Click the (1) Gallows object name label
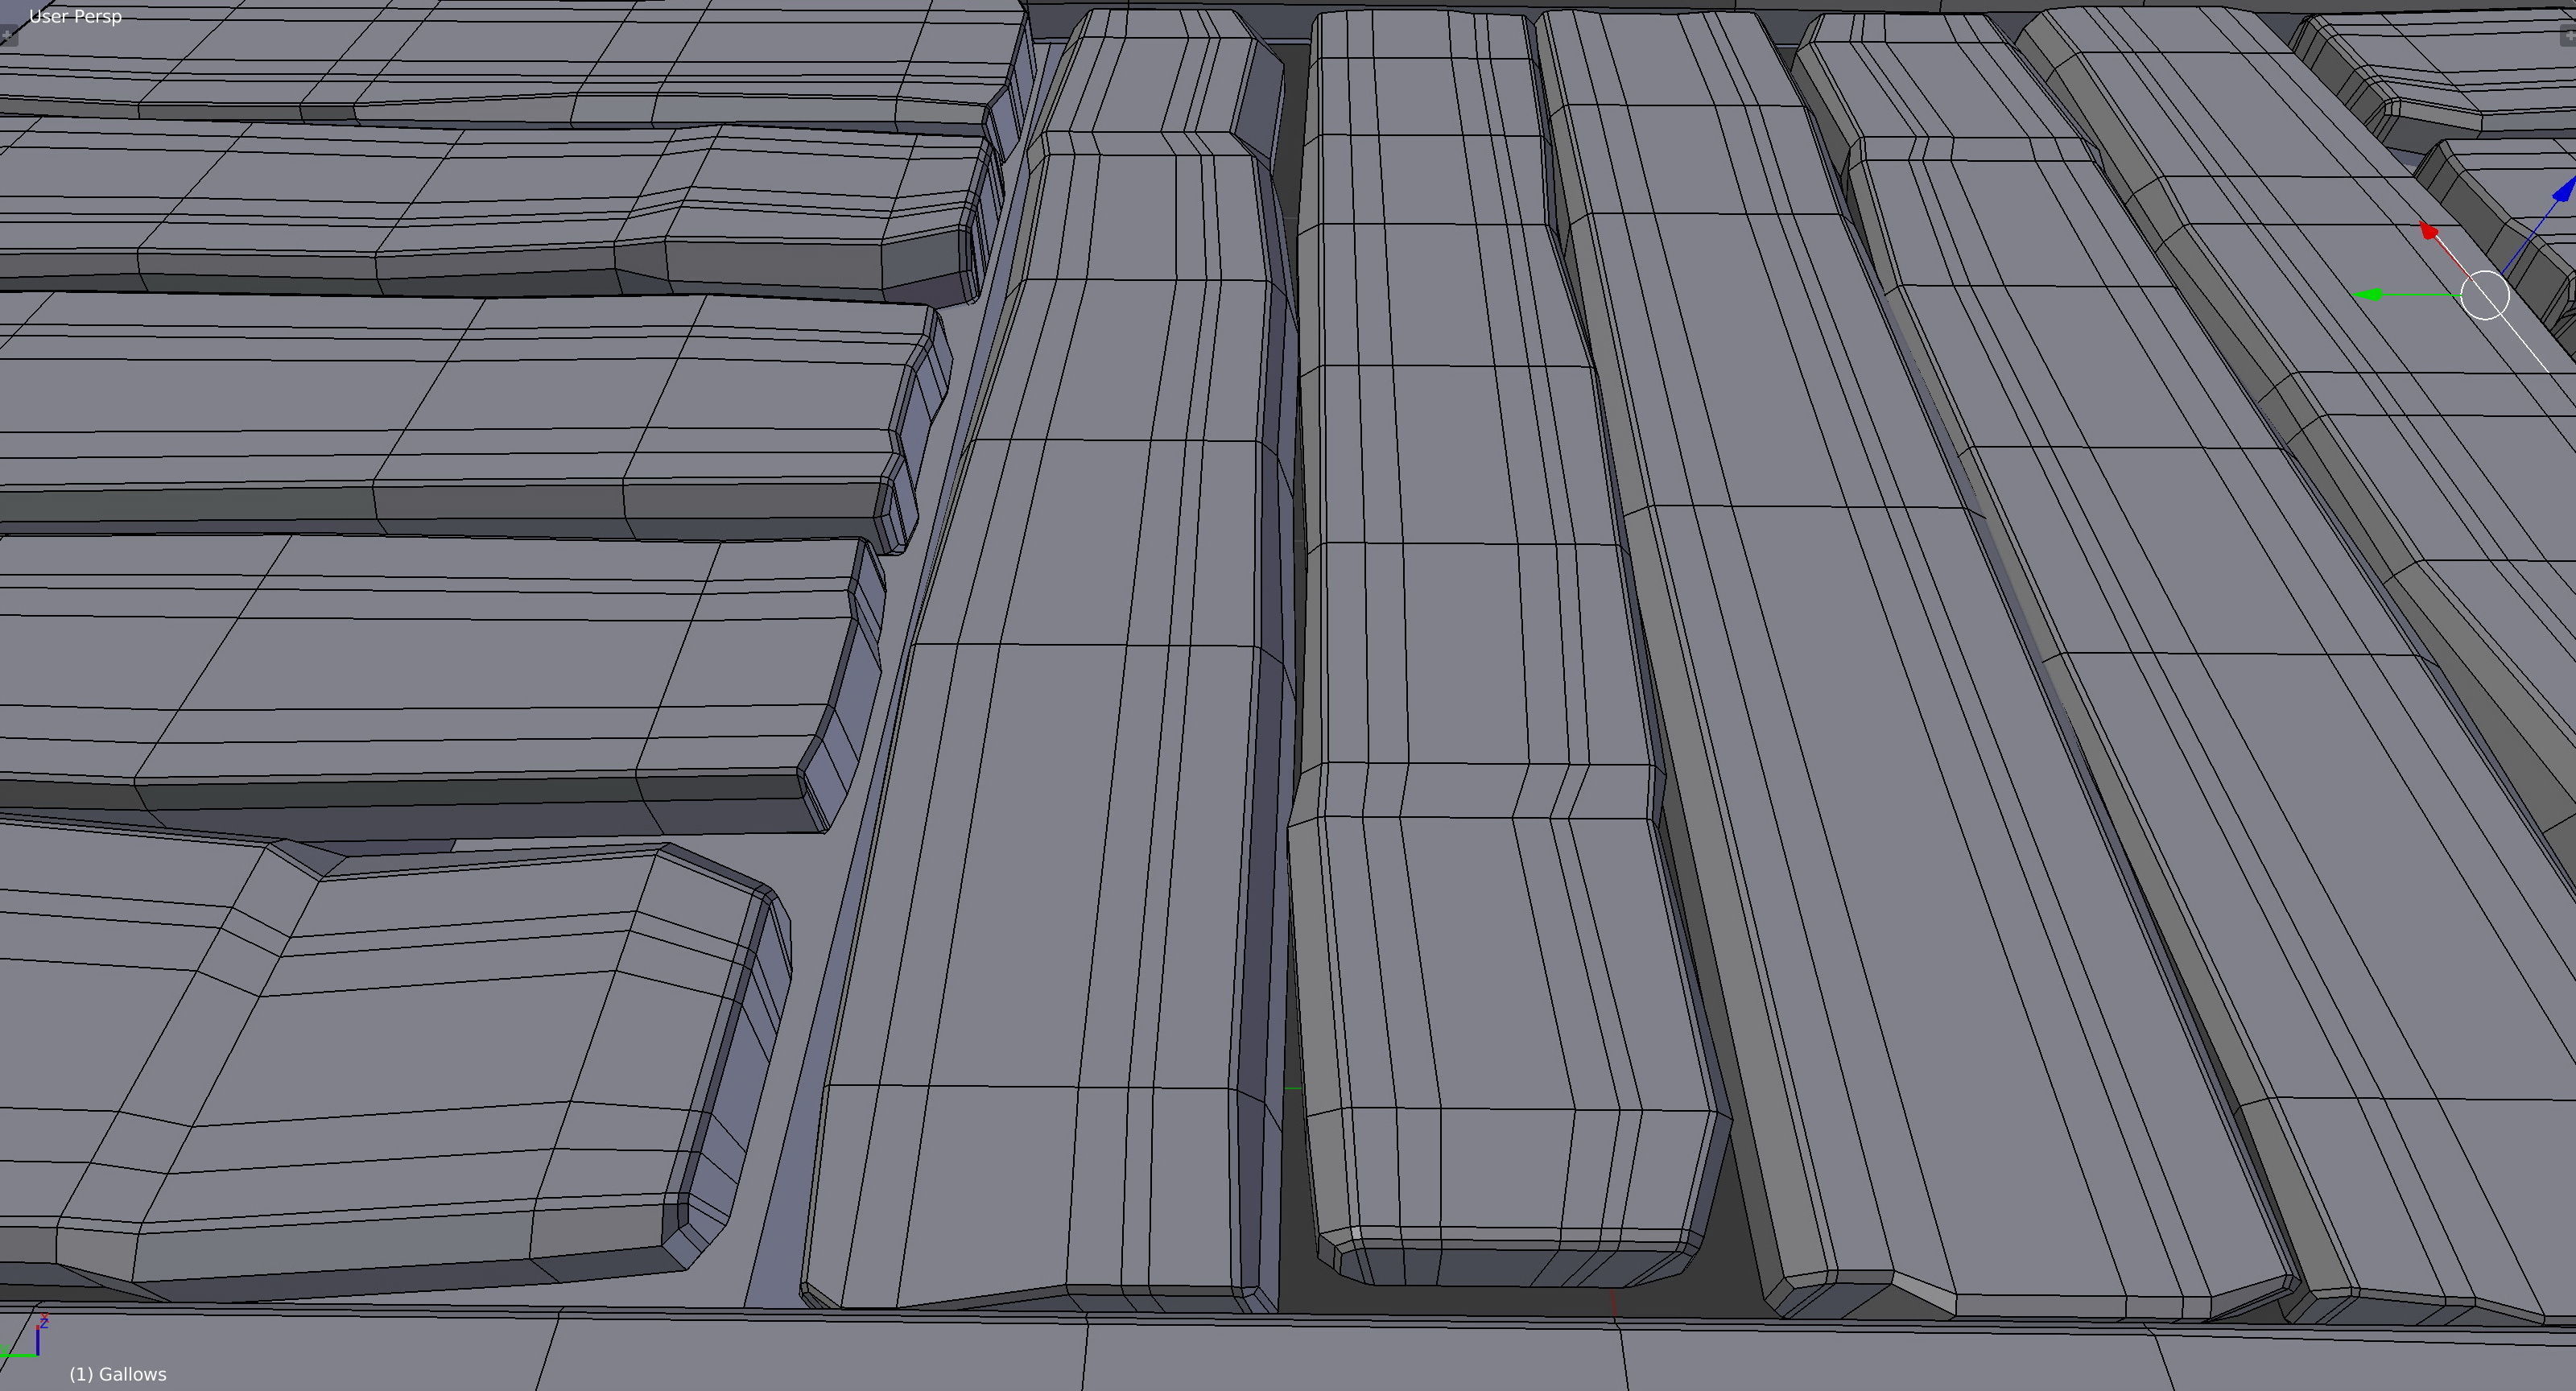Viewport: 2576px width, 1391px height. [118, 1374]
